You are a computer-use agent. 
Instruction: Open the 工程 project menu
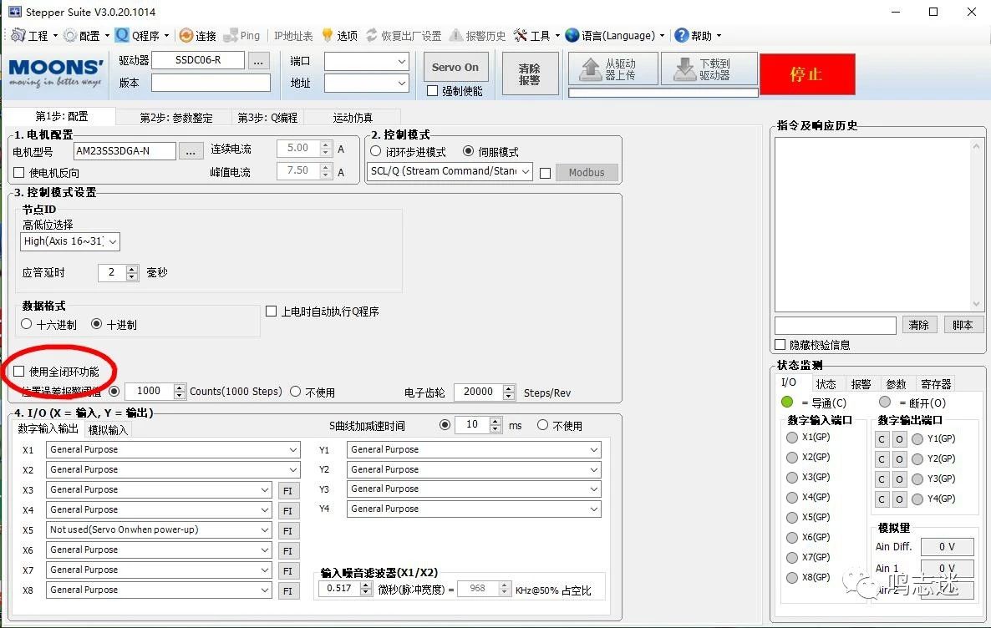[x=35, y=36]
